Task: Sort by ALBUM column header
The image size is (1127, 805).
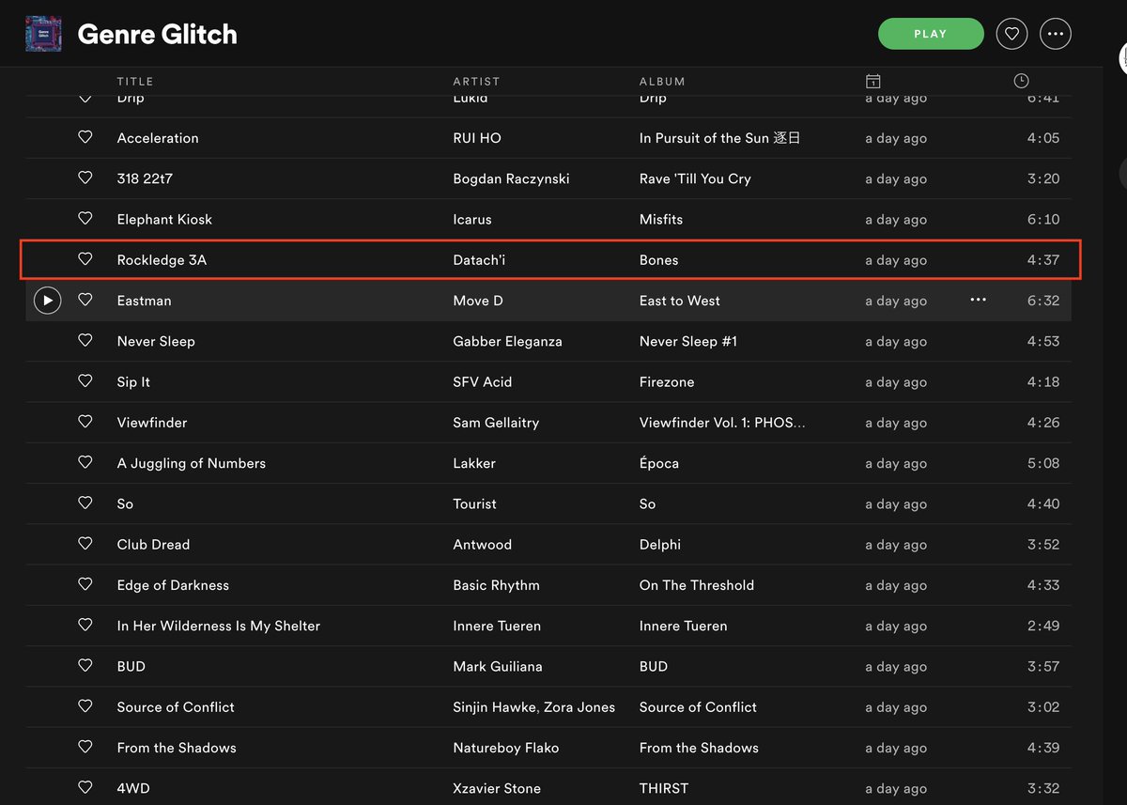Action: [662, 82]
